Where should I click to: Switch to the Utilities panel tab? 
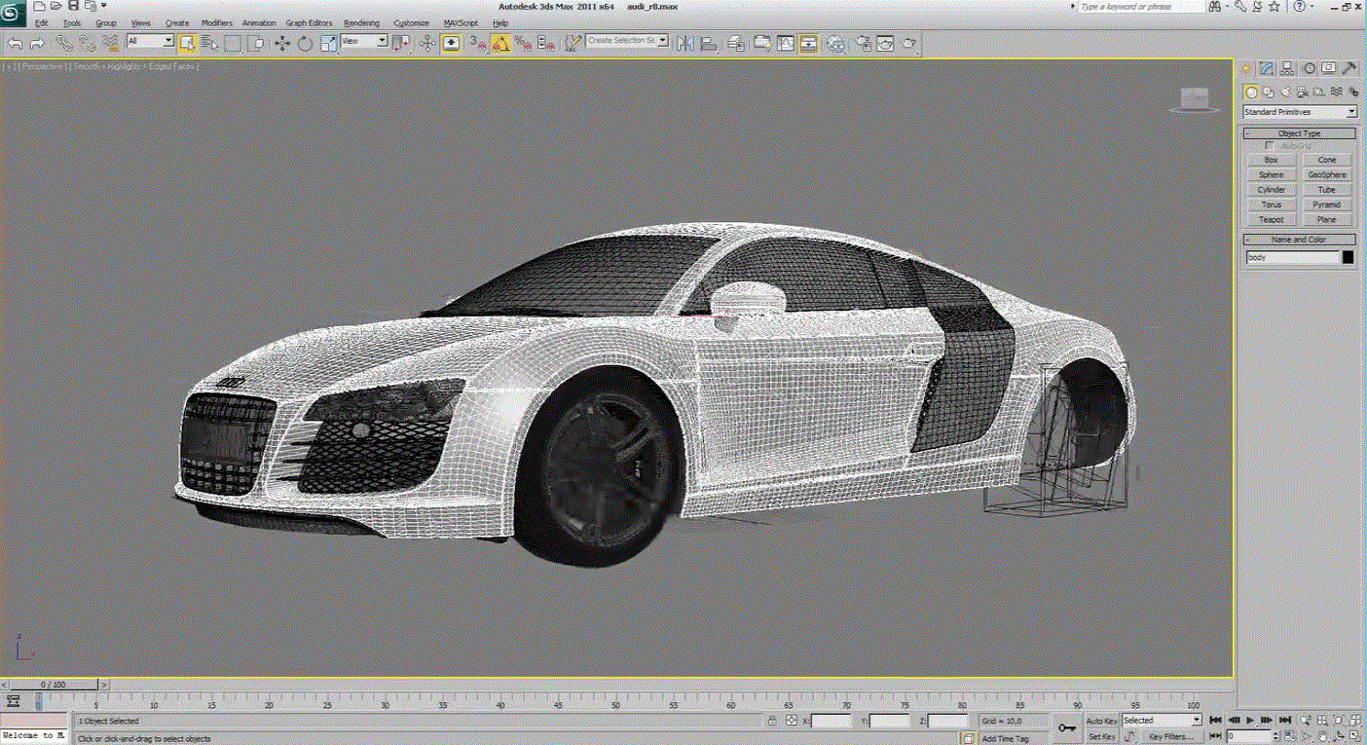click(1349, 68)
